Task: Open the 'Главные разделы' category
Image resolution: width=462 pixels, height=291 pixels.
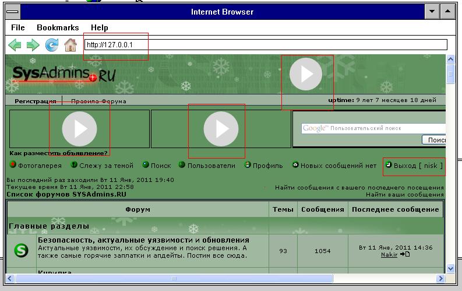Action: (x=49, y=226)
